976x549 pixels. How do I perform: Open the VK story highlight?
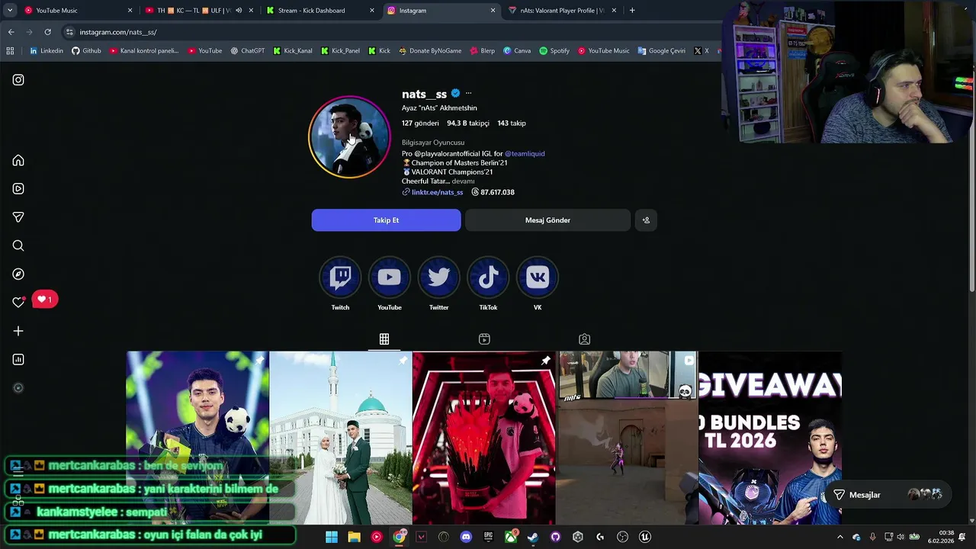538,278
